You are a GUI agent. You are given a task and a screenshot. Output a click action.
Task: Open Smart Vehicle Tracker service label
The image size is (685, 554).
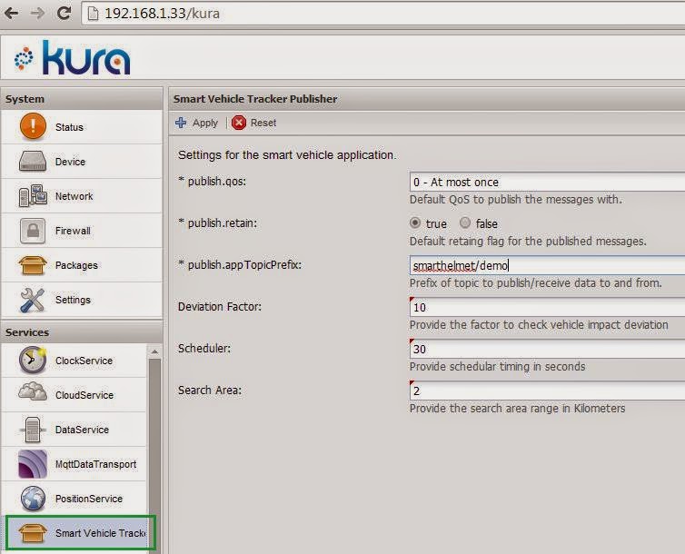tap(100, 533)
